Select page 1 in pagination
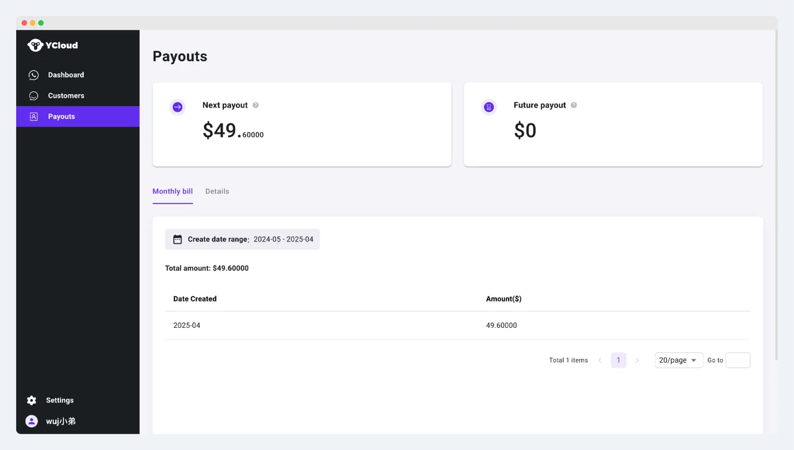 tap(618, 360)
